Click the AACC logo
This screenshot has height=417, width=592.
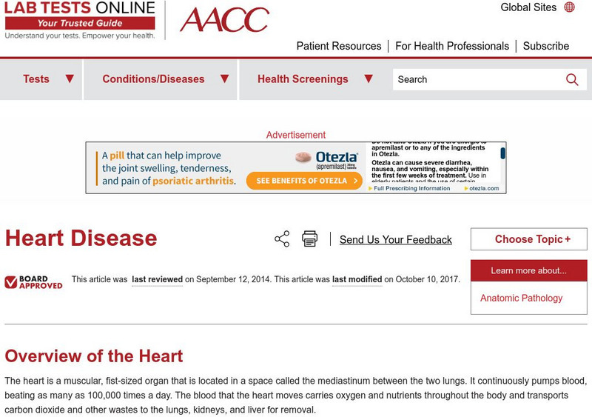(224, 19)
